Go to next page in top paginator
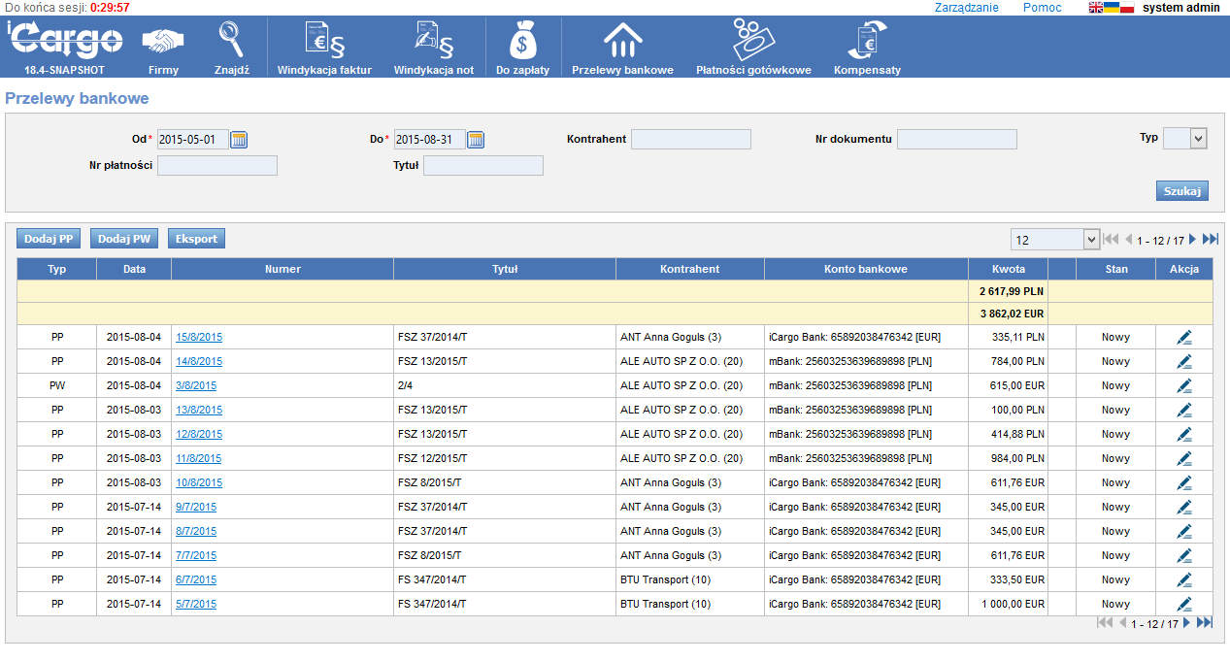Screen dimensions: 1230x661 [1193, 240]
